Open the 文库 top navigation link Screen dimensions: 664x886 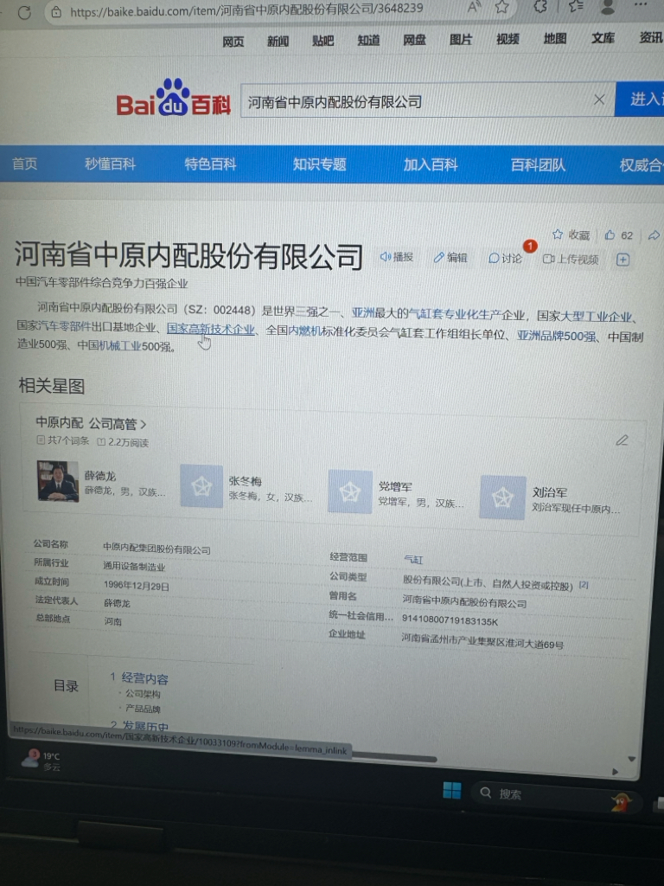click(x=603, y=38)
